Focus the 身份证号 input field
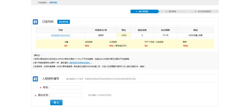 (x=66, y=95)
